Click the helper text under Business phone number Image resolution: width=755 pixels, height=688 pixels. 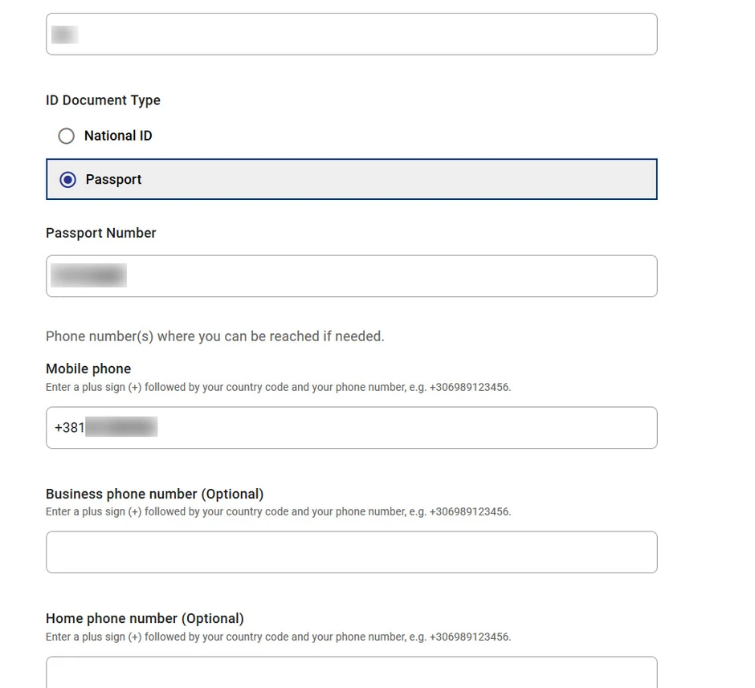click(x=278, y=511)
